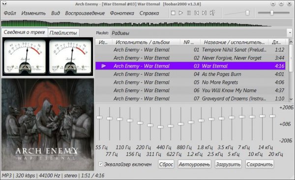Select the Сведения о треке tab
The height and width of the screenshot is (180, 295).
tap(24, 32)
